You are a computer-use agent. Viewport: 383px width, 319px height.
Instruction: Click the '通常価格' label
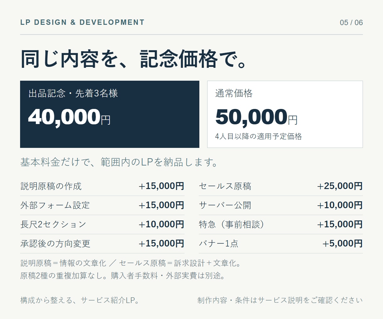[x=234, y=93]
